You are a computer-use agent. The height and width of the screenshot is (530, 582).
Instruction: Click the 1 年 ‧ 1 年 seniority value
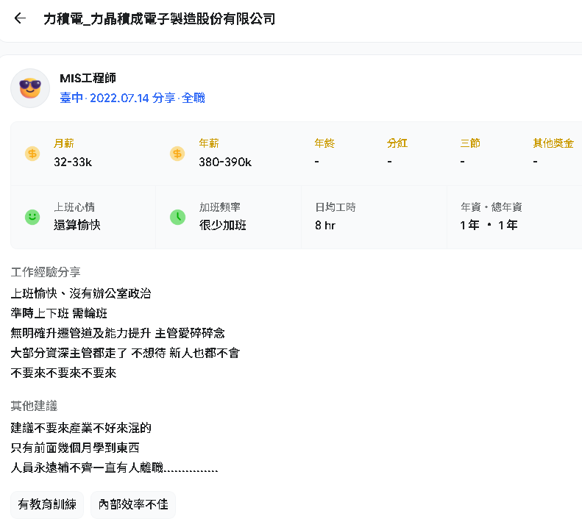tap(489, 225)
